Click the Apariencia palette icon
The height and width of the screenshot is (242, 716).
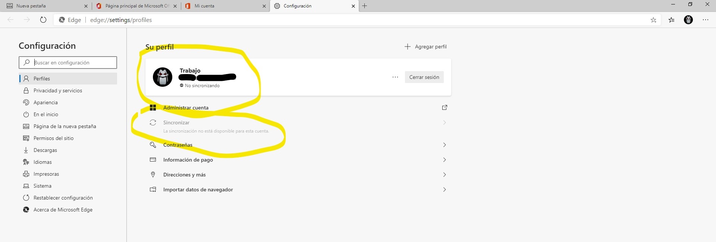26,102
